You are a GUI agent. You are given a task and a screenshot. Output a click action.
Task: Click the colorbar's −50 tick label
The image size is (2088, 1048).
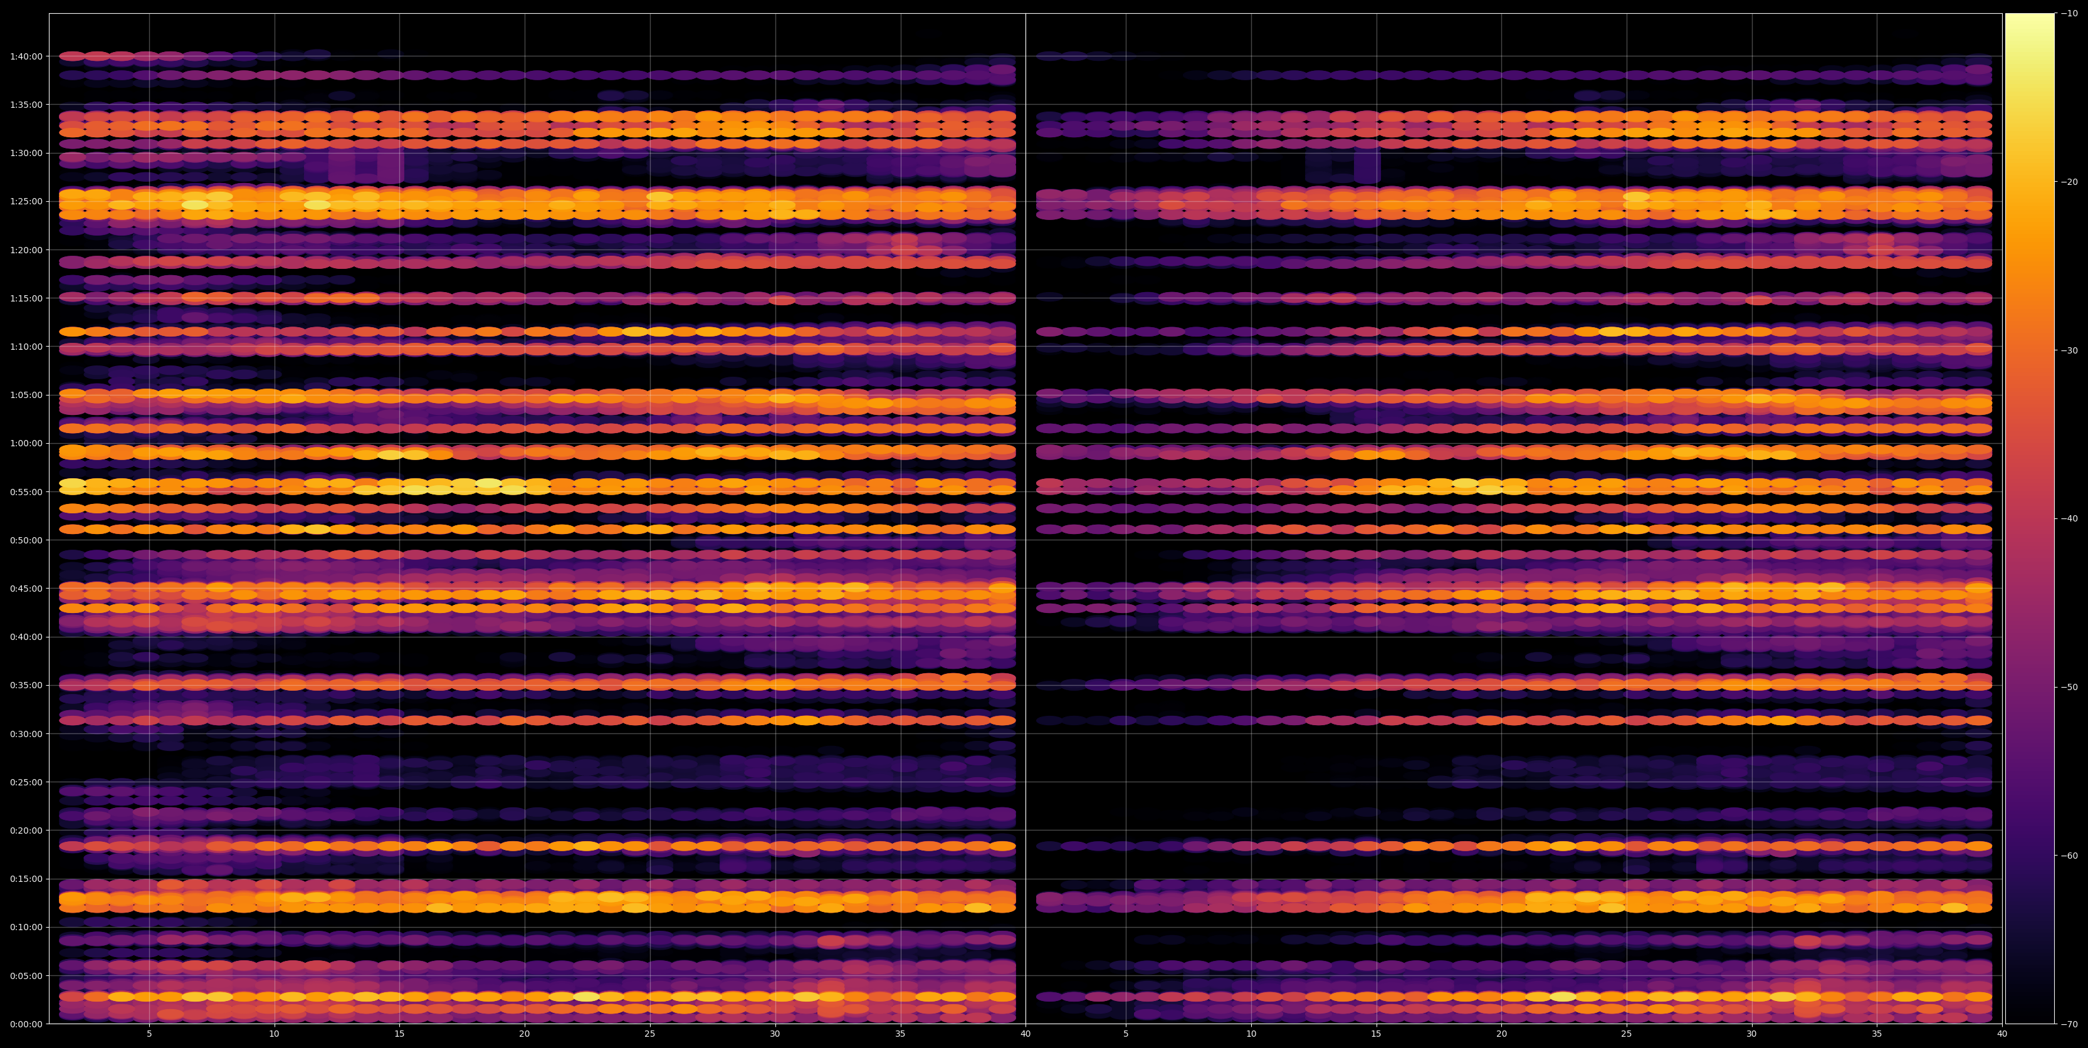coord(2069,688)
